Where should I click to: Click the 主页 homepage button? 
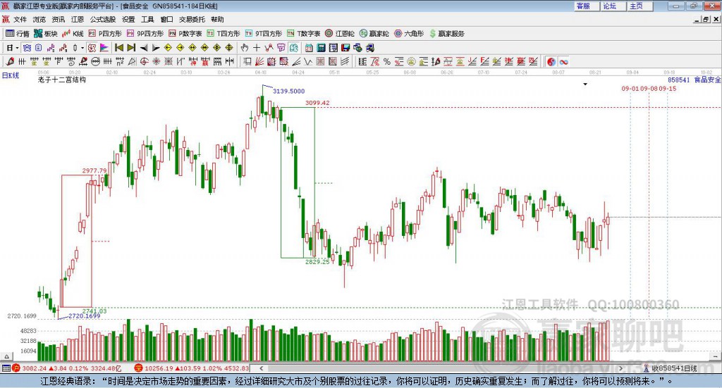(640, 6)
